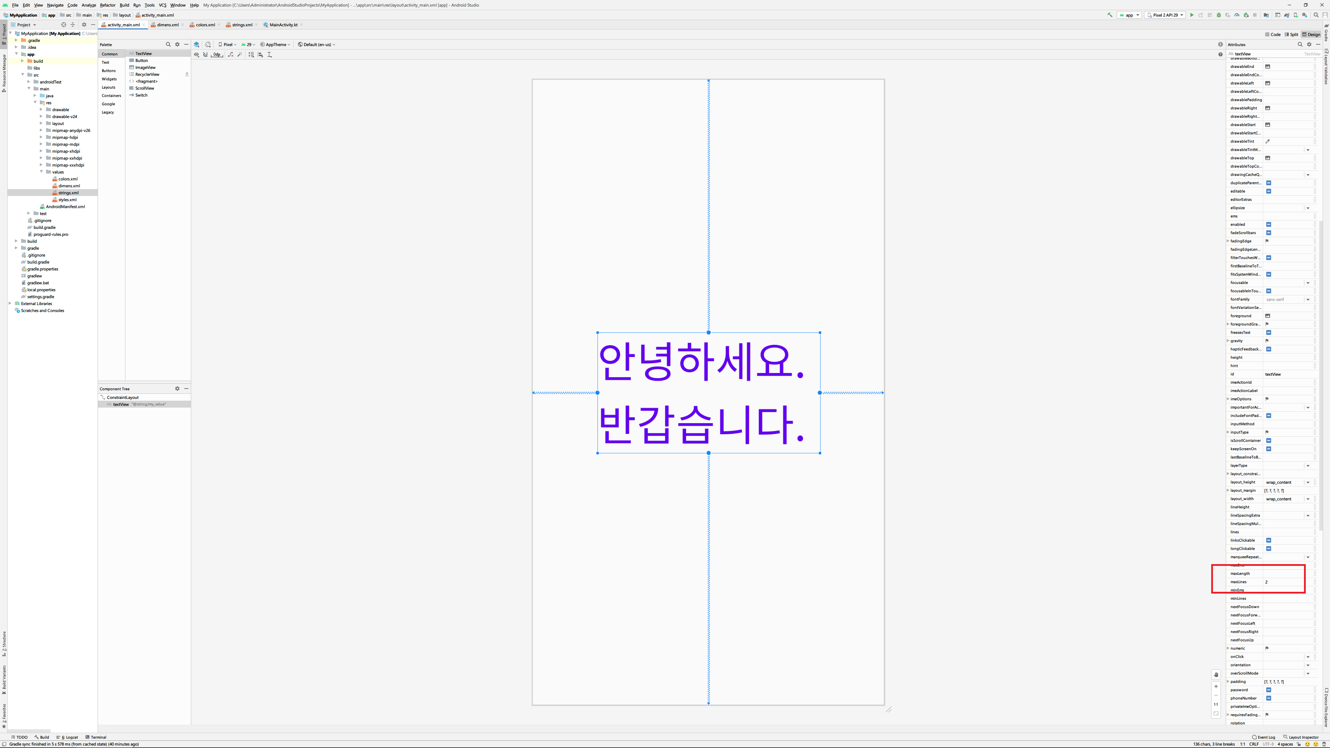Open the Refactor menu
1330x748 pixels.
[x=107, y=5]
